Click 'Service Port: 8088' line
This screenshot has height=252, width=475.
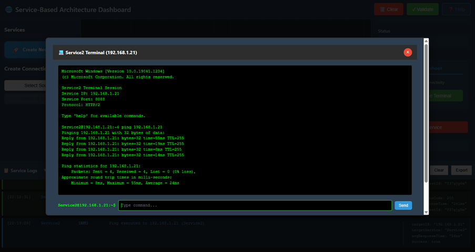coord(83,99)
